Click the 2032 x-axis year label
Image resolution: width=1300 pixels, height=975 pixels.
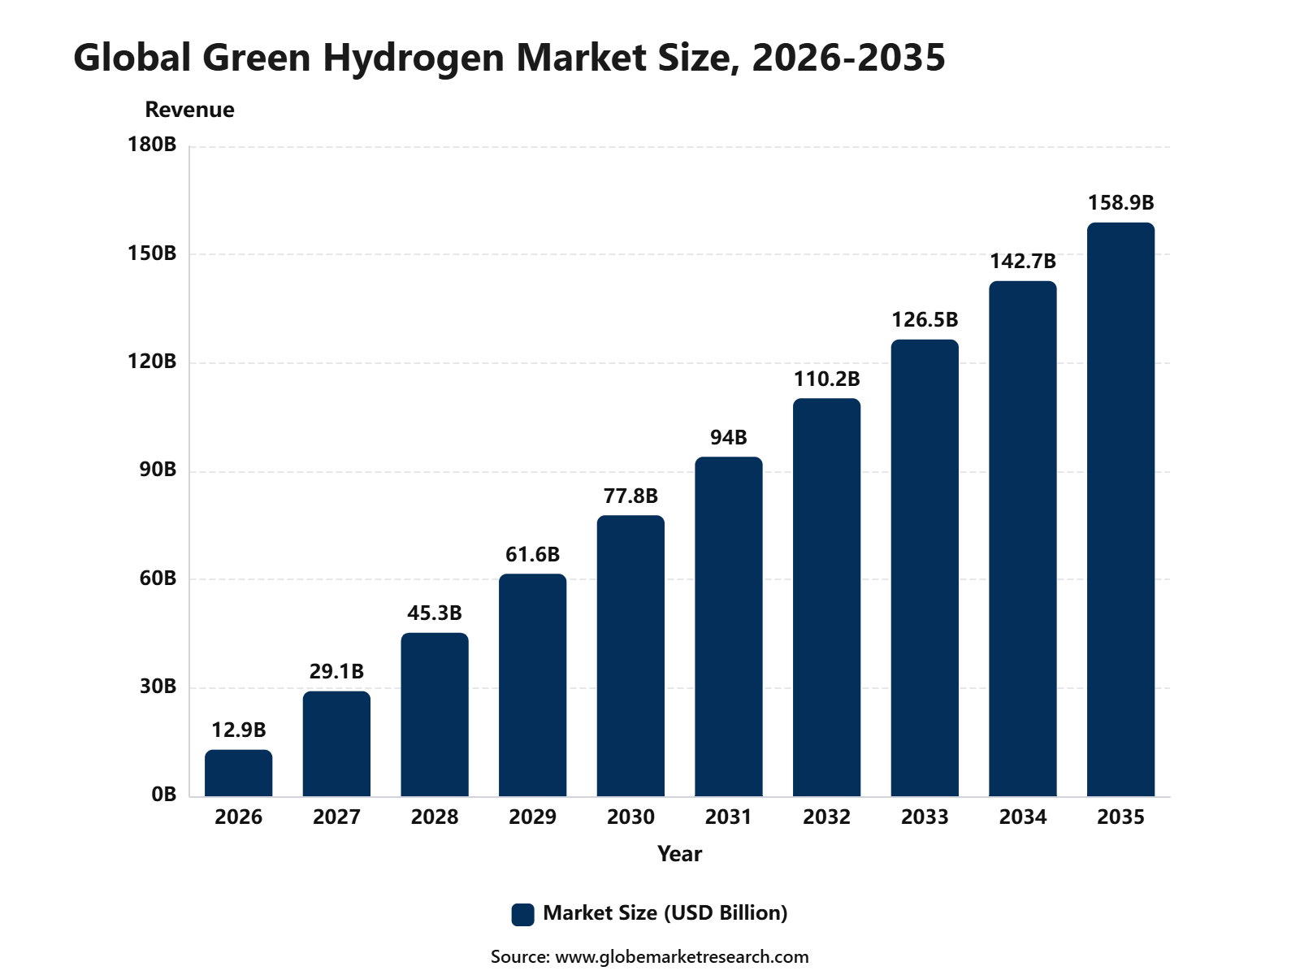826,817
